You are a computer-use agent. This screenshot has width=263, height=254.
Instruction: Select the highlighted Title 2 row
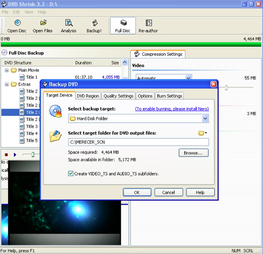coord(21,112)
